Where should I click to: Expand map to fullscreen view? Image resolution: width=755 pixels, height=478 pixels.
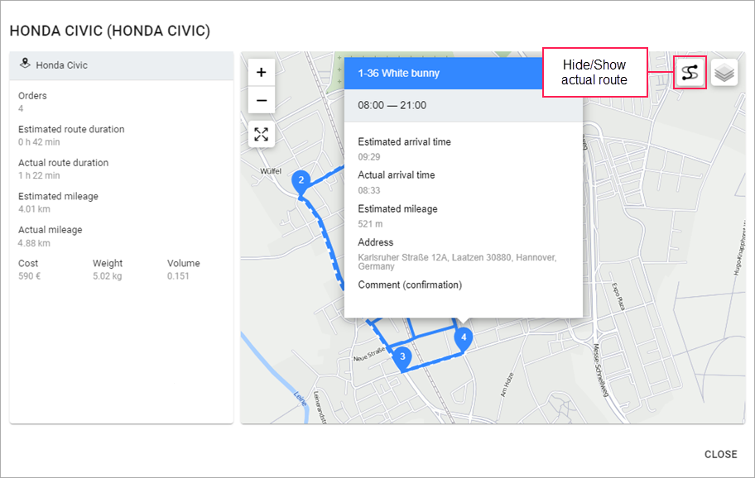[262, 134]
